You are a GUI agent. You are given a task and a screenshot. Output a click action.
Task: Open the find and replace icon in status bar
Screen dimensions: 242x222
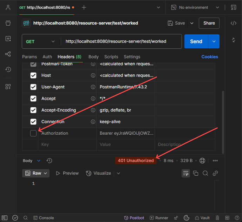click(x=26, y=218)
